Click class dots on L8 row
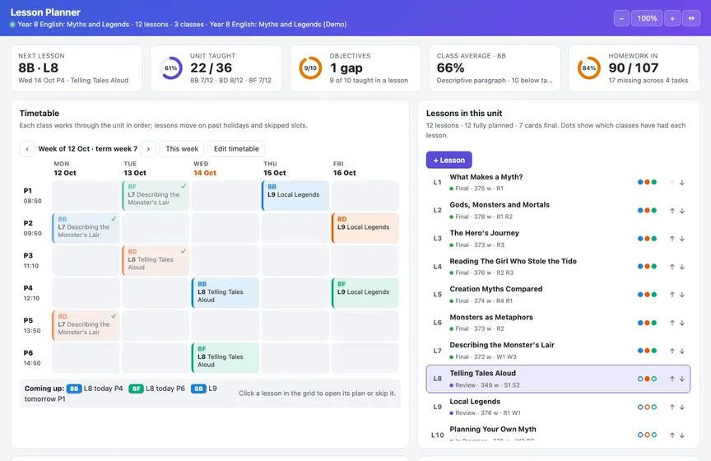This screenshot has width=711, height=461. tap(647, 379)
